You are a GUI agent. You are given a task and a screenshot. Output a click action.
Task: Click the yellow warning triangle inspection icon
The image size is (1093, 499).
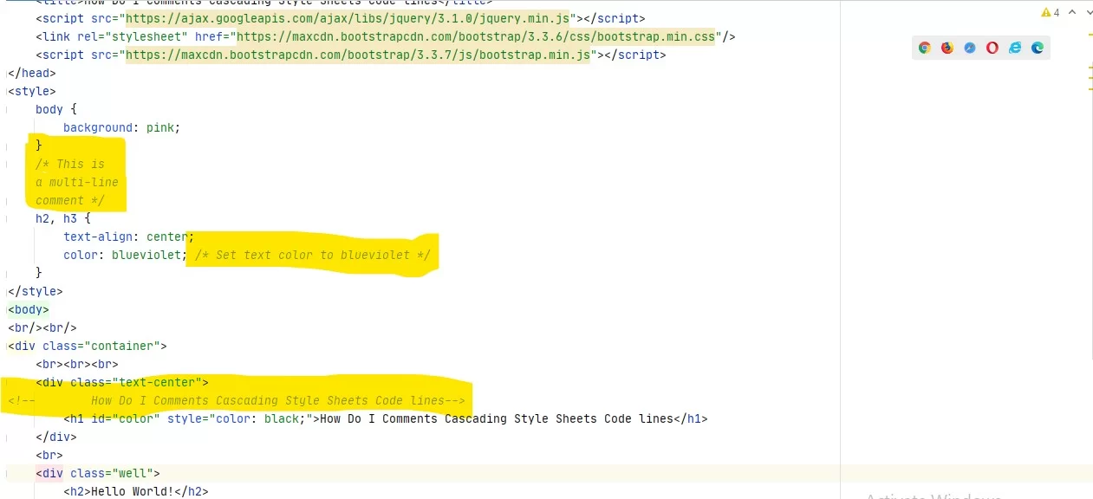click(x=1045, y=13)
